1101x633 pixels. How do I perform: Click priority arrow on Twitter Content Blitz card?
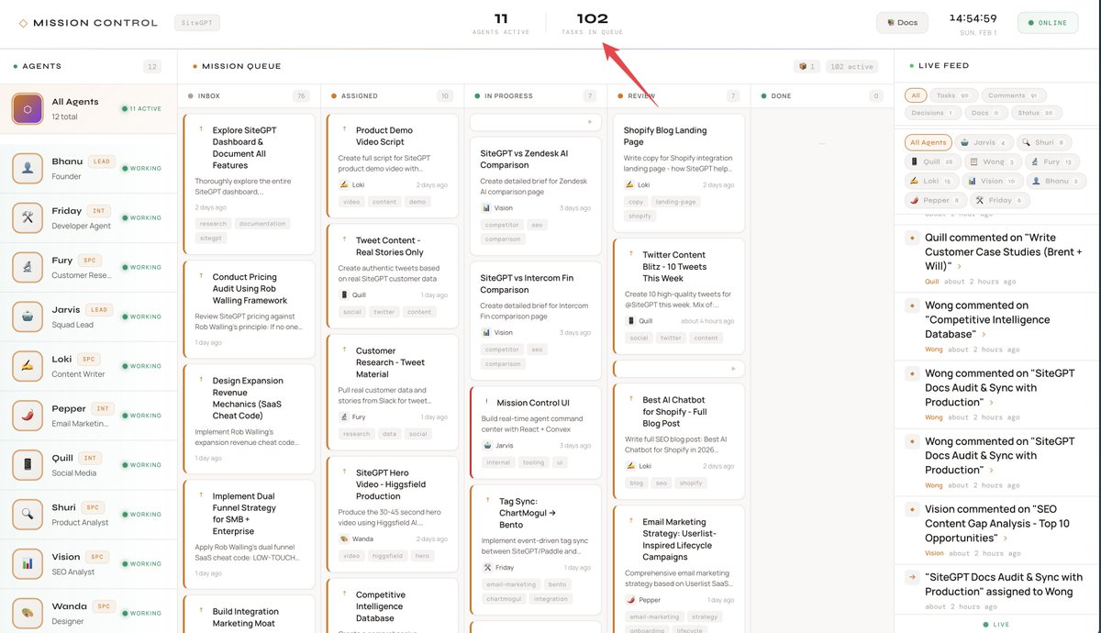tap(630, 254)
